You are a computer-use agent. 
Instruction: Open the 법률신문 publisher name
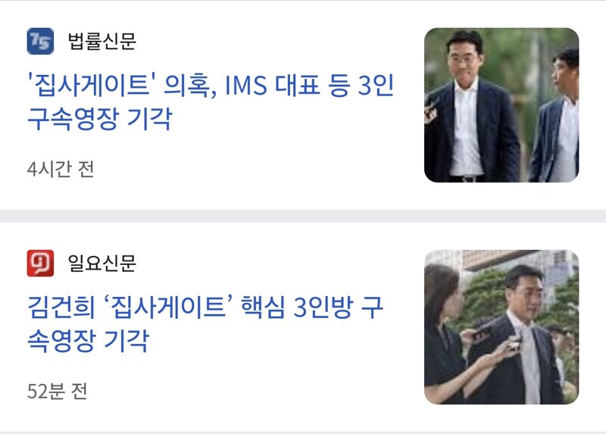click(x=102, y=41)
